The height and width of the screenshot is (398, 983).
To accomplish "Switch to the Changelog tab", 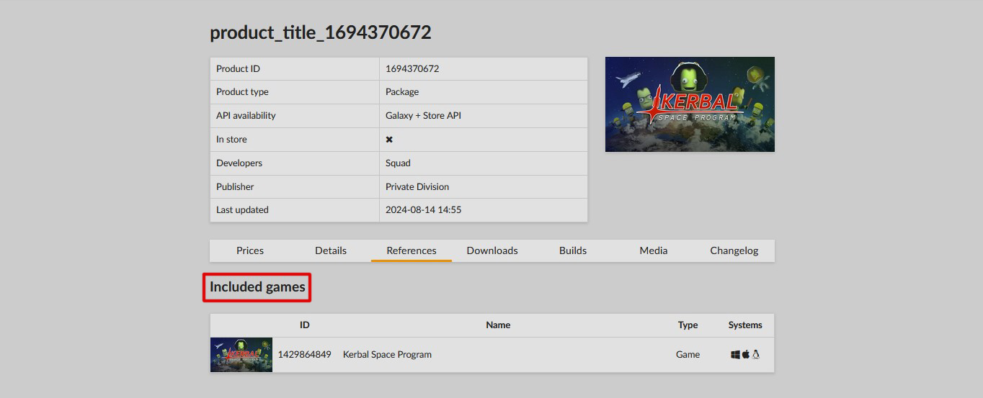I will [x=734, y=250].
